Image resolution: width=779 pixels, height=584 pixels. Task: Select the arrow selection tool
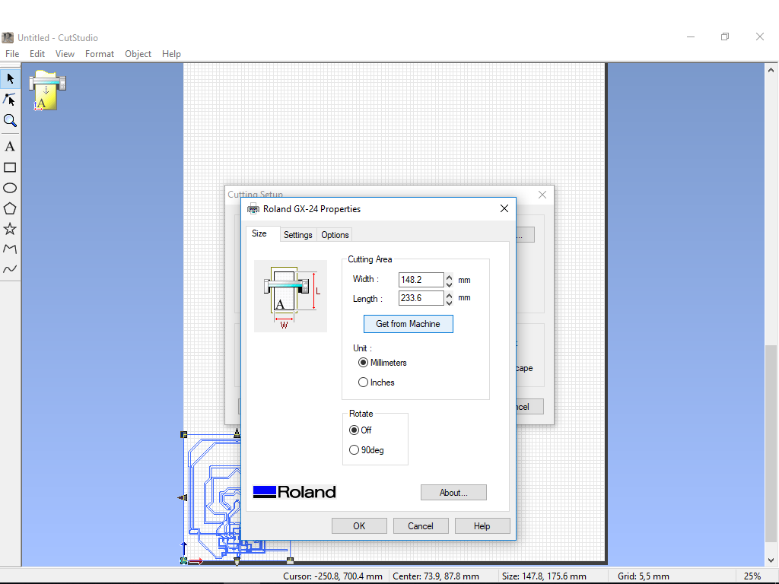11,78
